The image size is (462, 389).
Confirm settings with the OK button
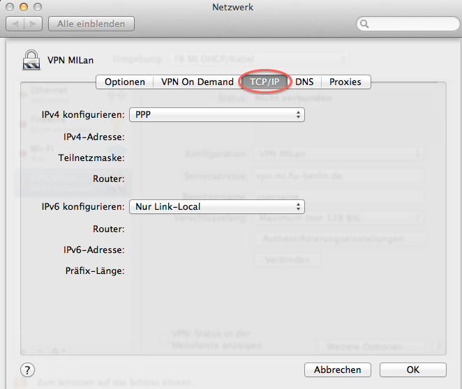tap(413, 369)
